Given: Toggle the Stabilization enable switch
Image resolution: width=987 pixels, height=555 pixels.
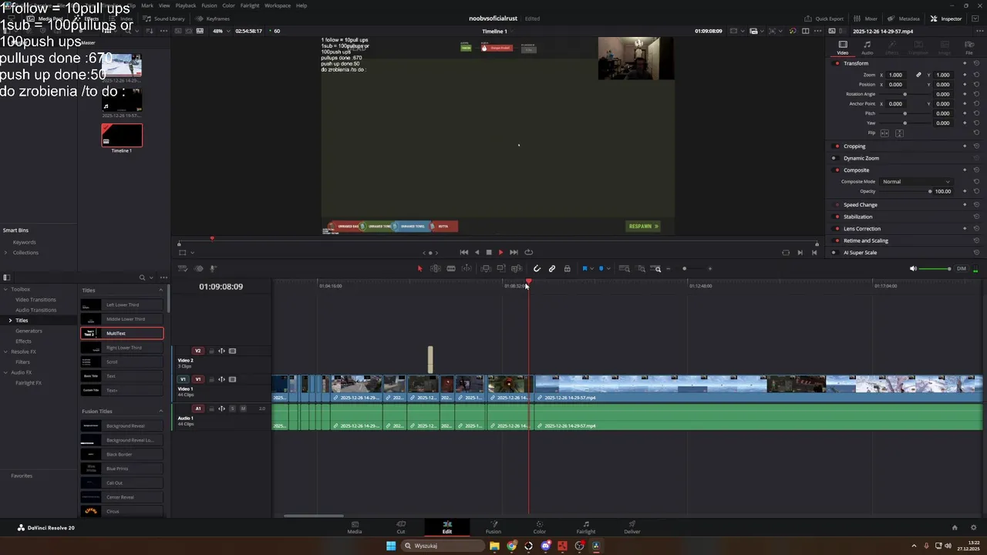Looking at the screenshot, I should coord(837,217).
